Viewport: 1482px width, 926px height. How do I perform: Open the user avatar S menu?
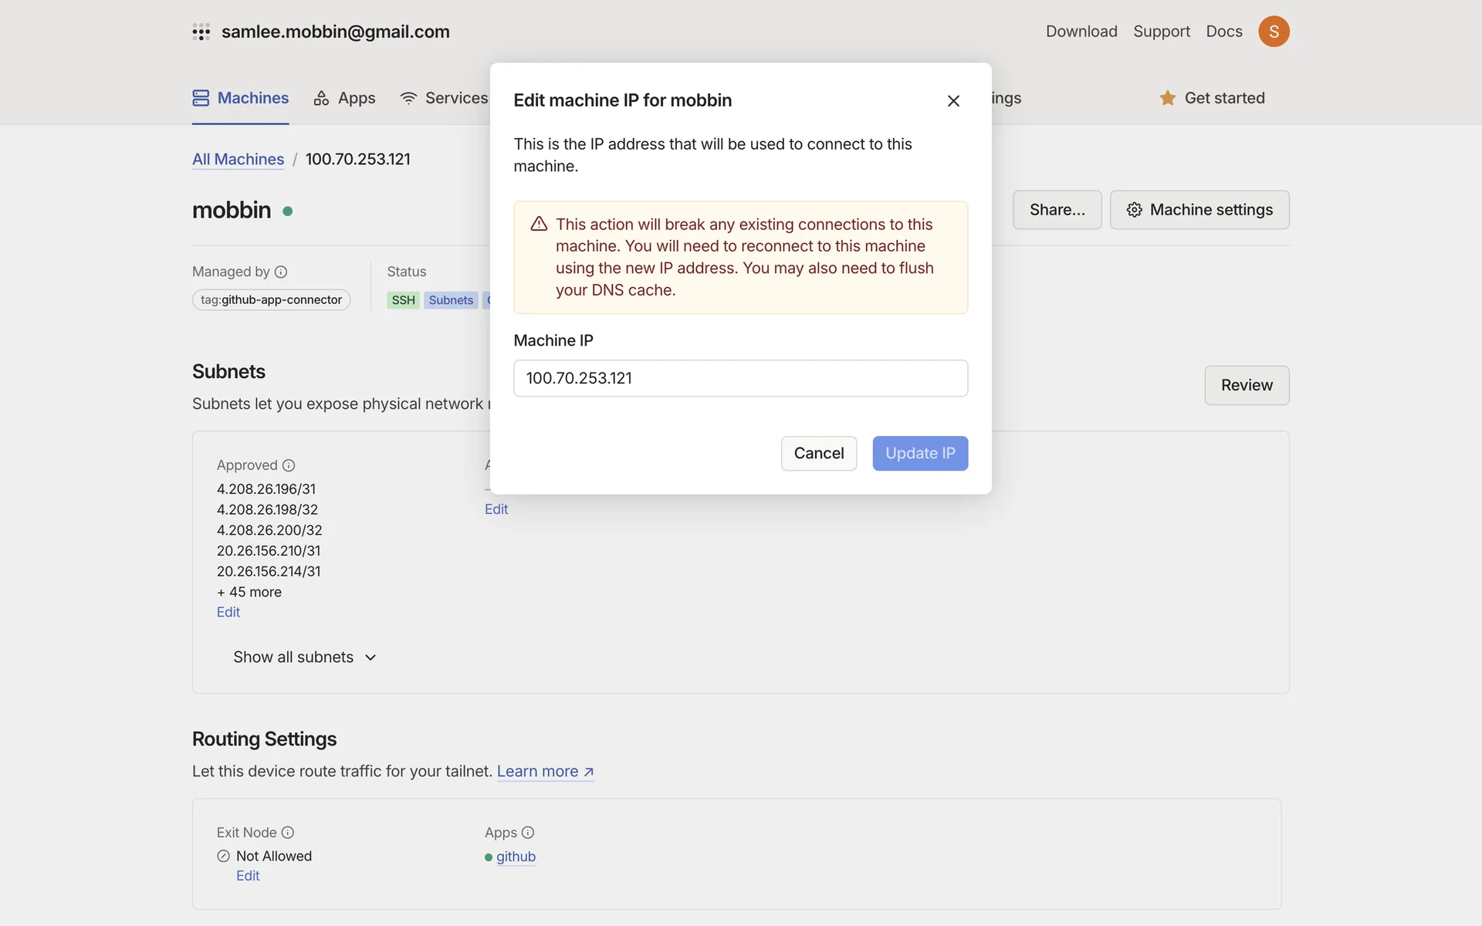(x=1274, y=32)
